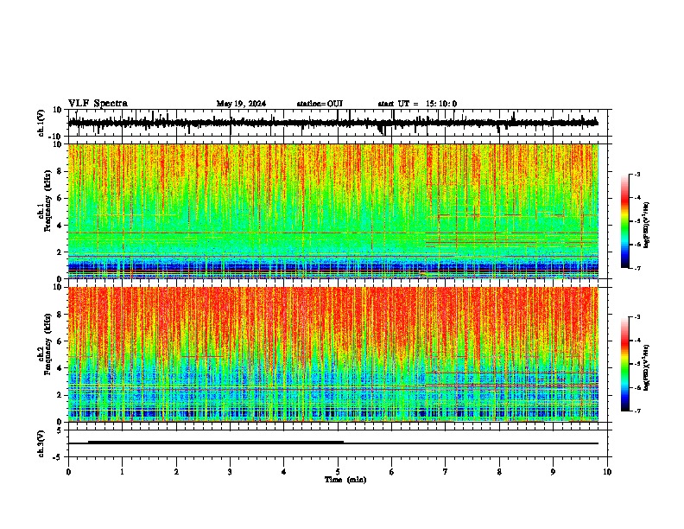Click the ch.2 color scale bar
Image resolution: width=684 pixels, height=529 pixels.
pyautogui.click(x=624, y=364)
